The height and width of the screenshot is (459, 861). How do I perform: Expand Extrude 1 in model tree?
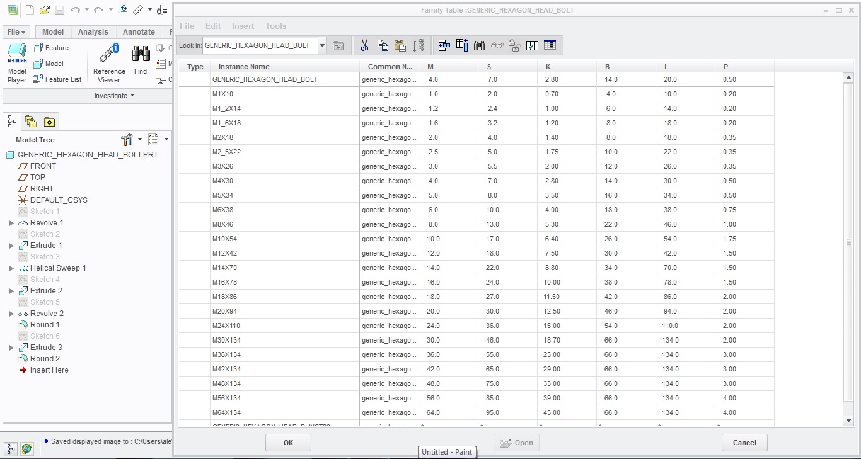coord(11,246)
